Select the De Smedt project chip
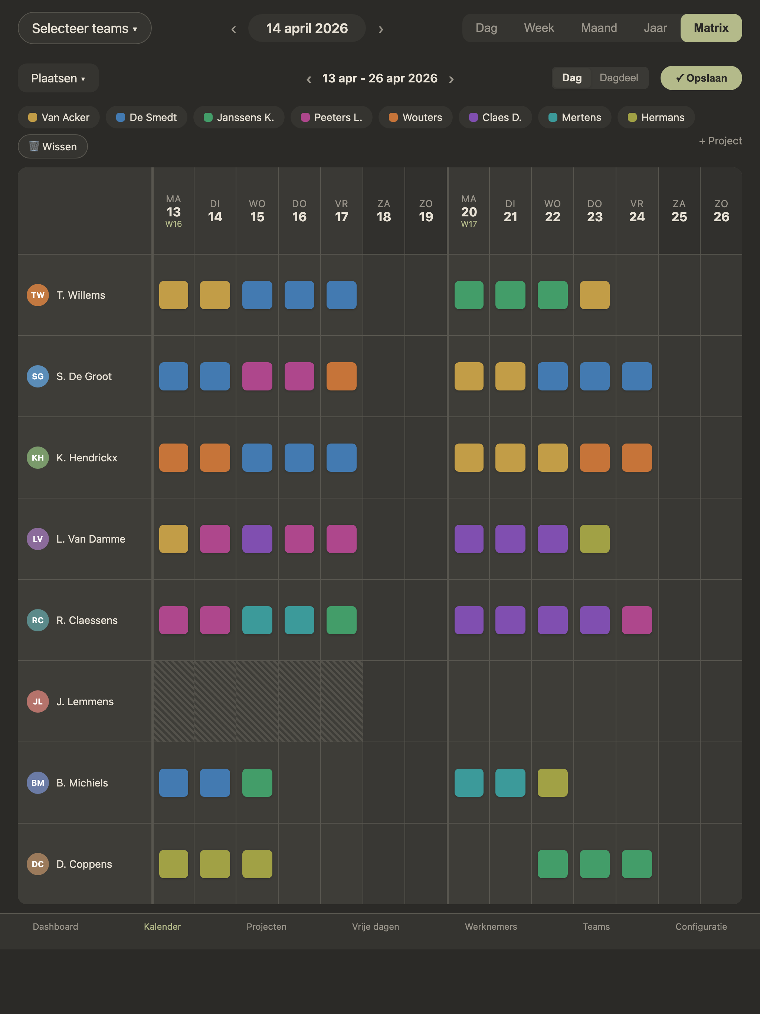The height and width of the screenshot is (1014, 760). [146, 117]
